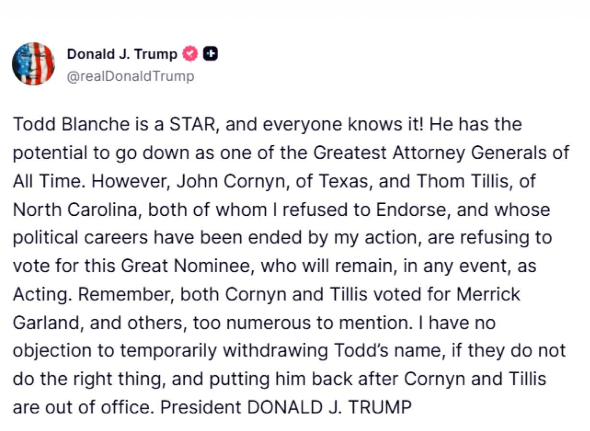The image size is (590, 431).
Task: Click the black plus badge icon
Action: point(211,54)
